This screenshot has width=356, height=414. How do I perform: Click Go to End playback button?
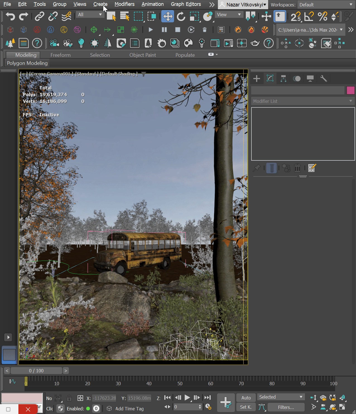[x=208, y=398]
